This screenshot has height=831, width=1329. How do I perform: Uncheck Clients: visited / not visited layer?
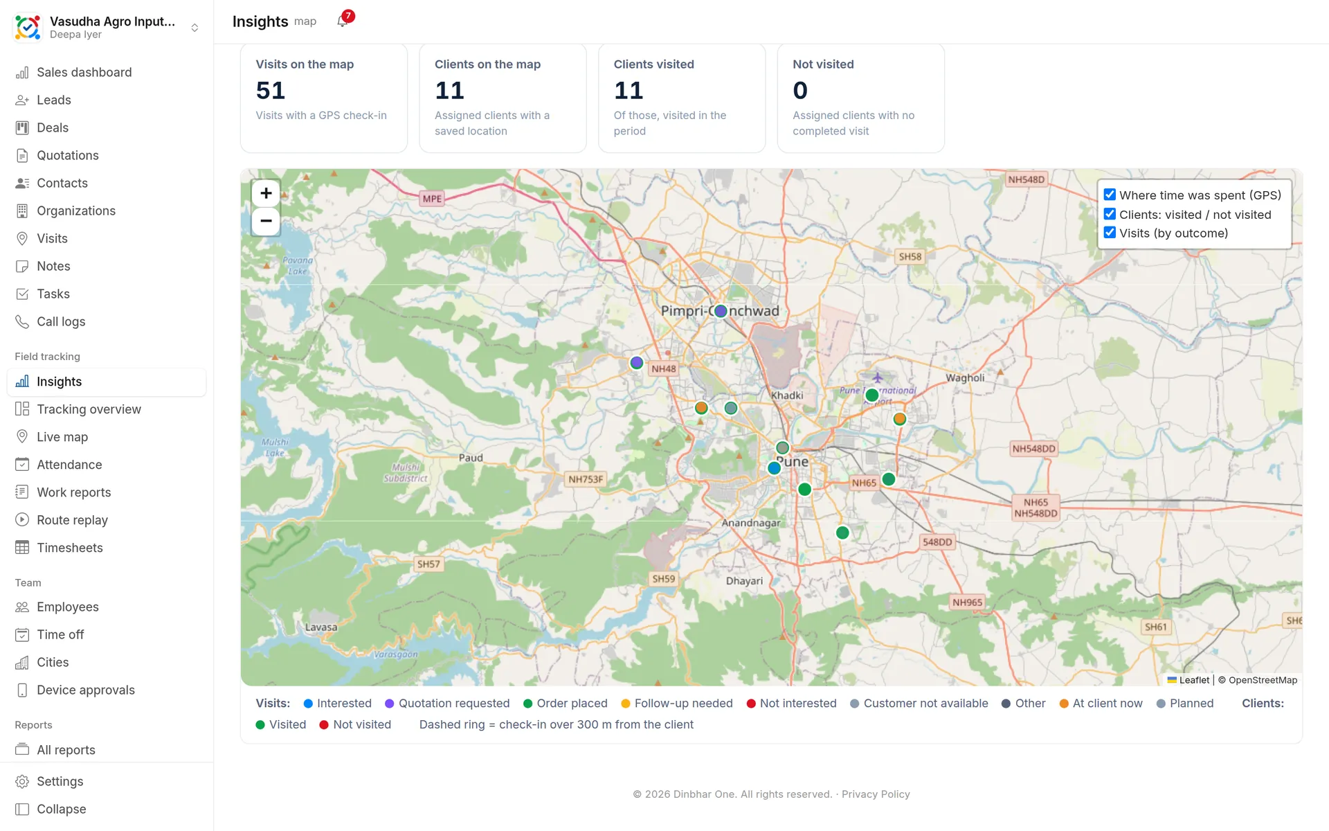click(x=1110, y=214)
